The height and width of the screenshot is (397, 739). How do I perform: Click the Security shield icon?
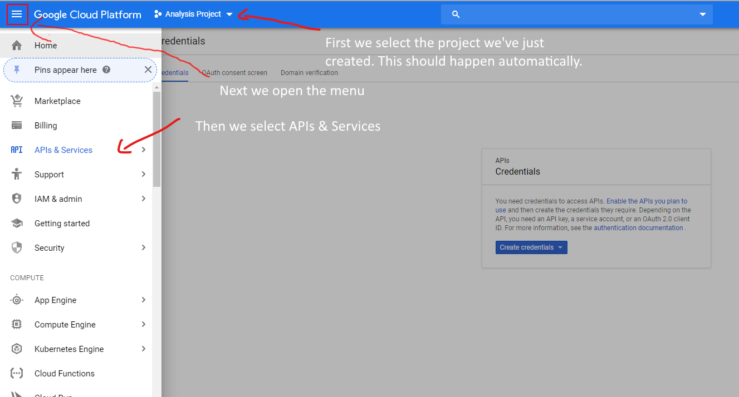tap(17, 248)
